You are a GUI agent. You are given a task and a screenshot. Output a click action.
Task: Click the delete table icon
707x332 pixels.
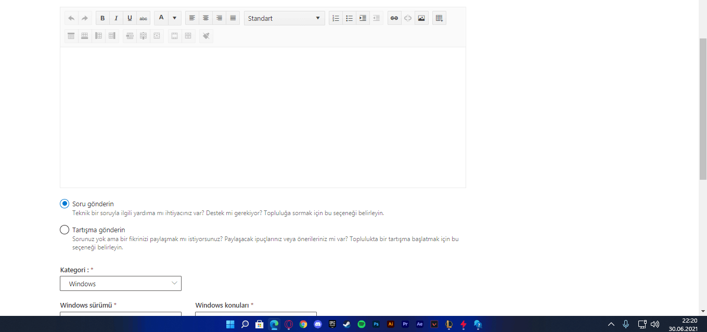click(x=157, y=36)
